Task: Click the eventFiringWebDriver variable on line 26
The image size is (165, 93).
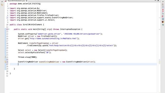Action: (x=49, y=62)
